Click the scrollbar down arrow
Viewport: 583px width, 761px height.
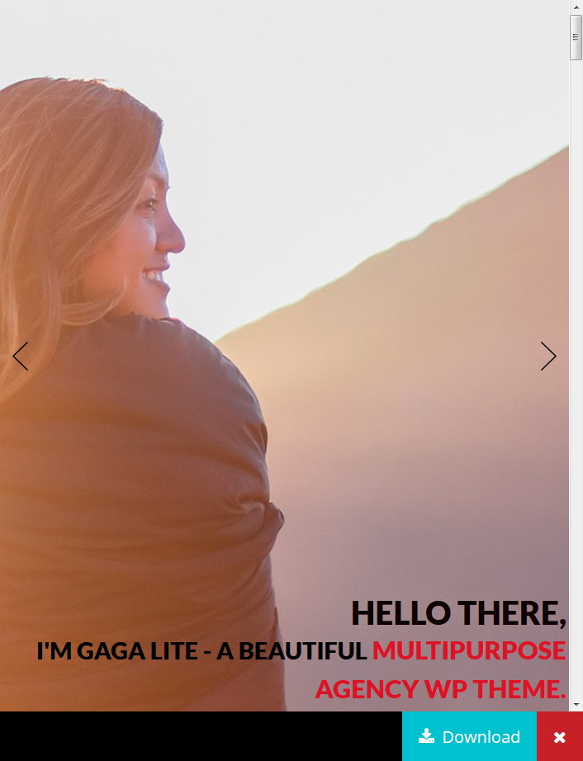tap(576, 704)
